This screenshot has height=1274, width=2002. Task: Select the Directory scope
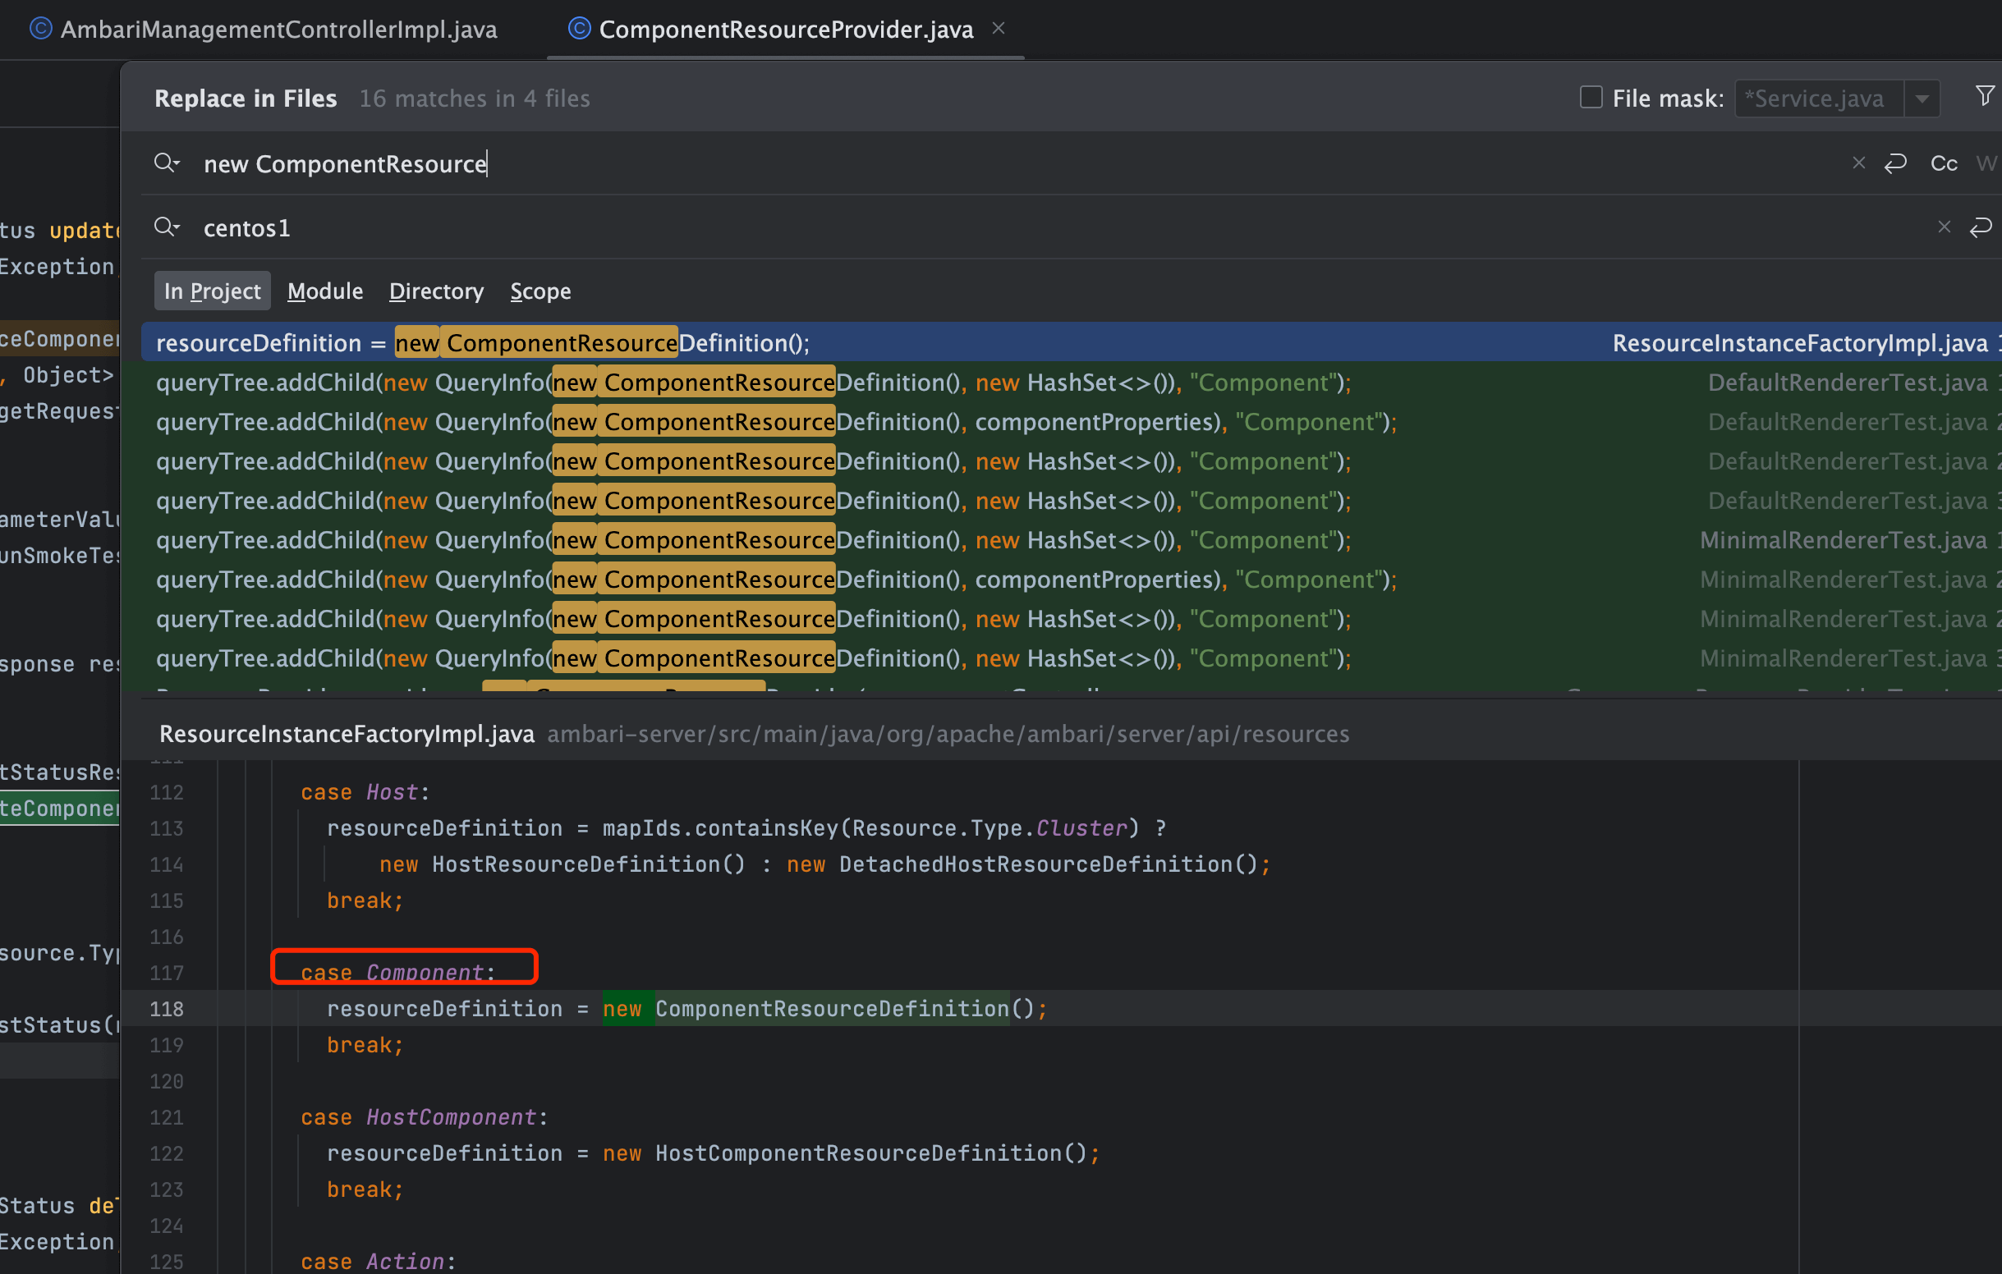click(x=437, y=291)
